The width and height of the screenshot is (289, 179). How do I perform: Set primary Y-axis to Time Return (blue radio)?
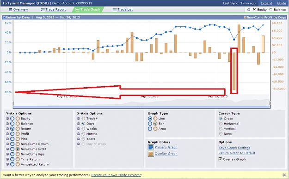pos(12,159)
